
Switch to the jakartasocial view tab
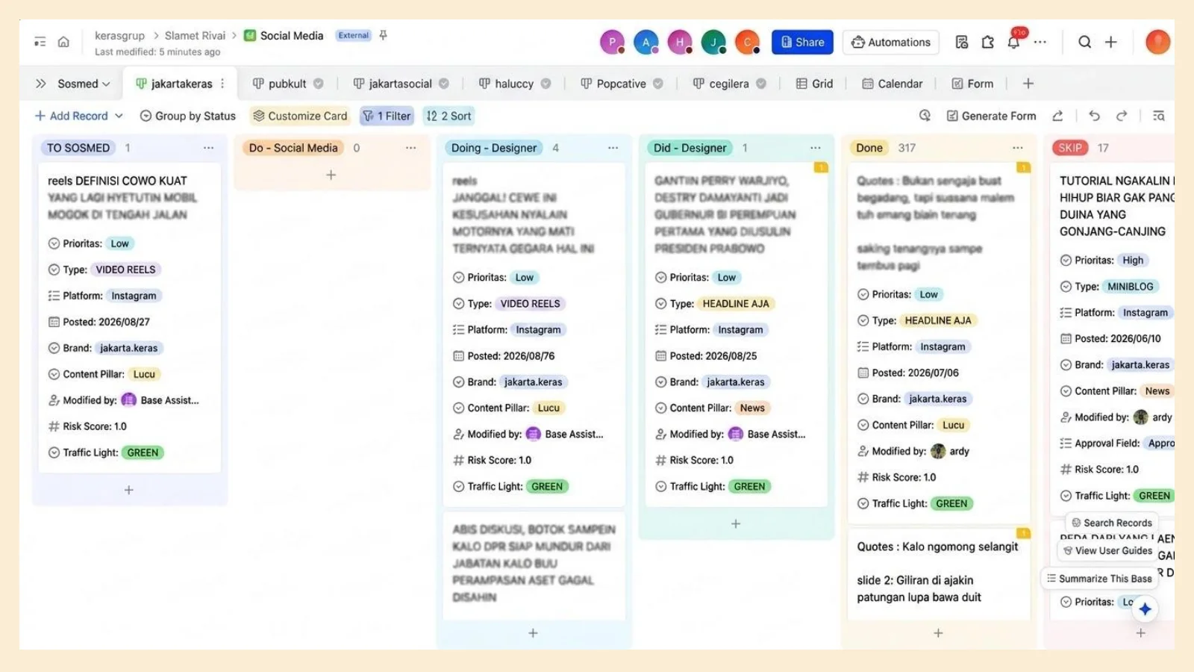[x=401, y=84]
